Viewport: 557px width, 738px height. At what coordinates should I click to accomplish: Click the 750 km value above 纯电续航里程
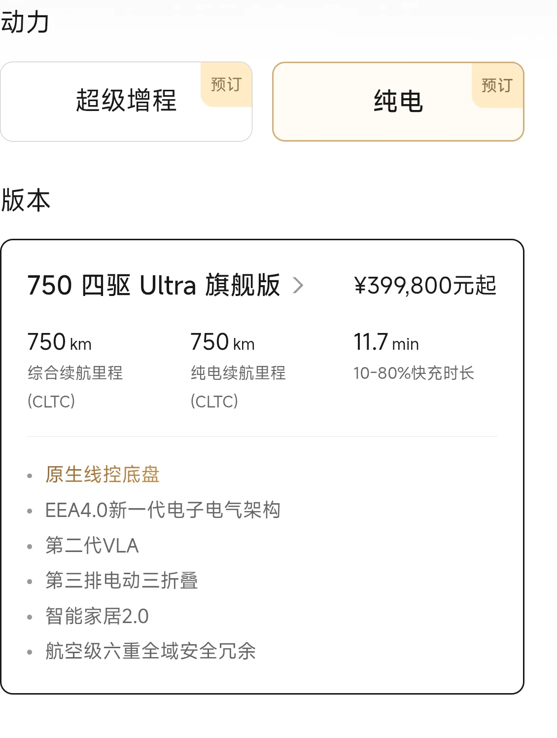point(222,342)
